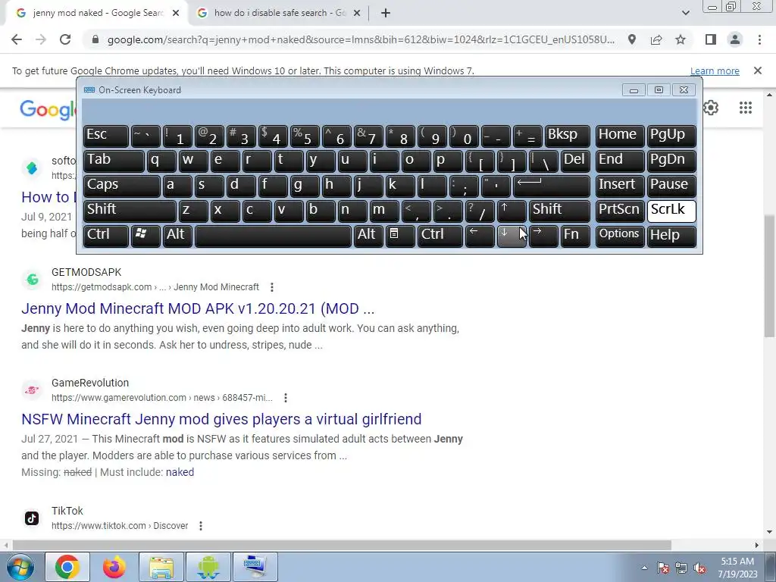The height and width of the screenshot is (582, 776).
Task: Open Google apps grid
Action: tap(746, 108)
